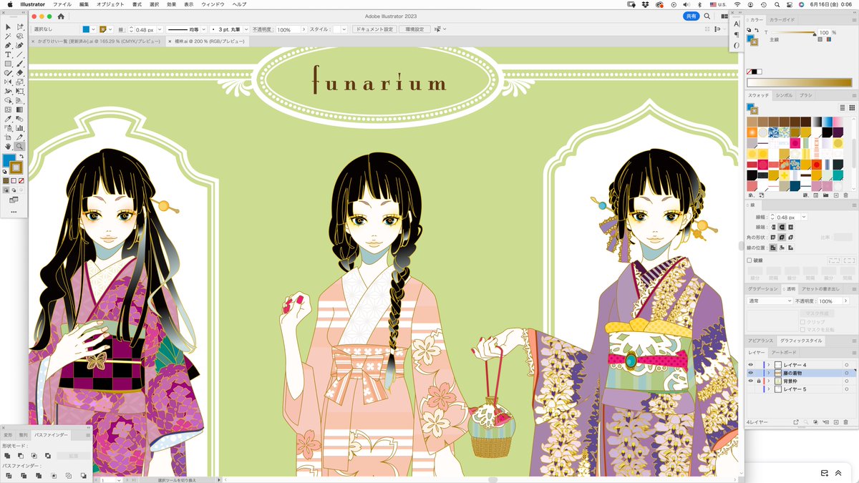Open the 3 pt. 丸筆 brush dropdown
This screenshot has width=859, height=483.
pos(246,29)
